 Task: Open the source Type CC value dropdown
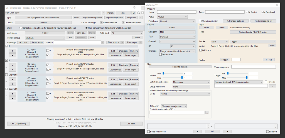(x=177, y=37)
